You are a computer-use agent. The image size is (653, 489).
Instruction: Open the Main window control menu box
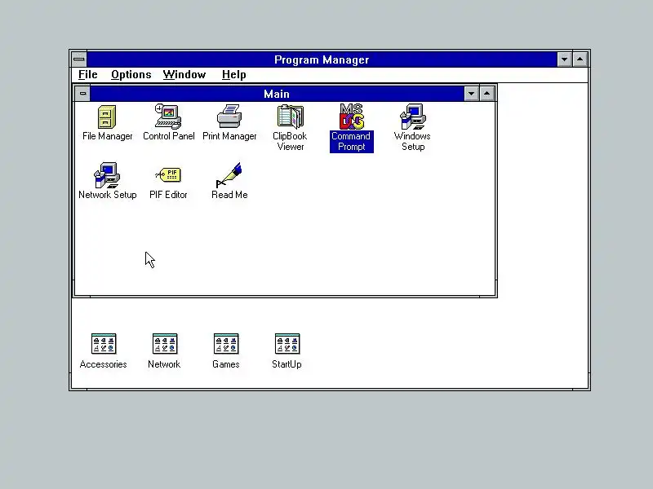point(82,94)
